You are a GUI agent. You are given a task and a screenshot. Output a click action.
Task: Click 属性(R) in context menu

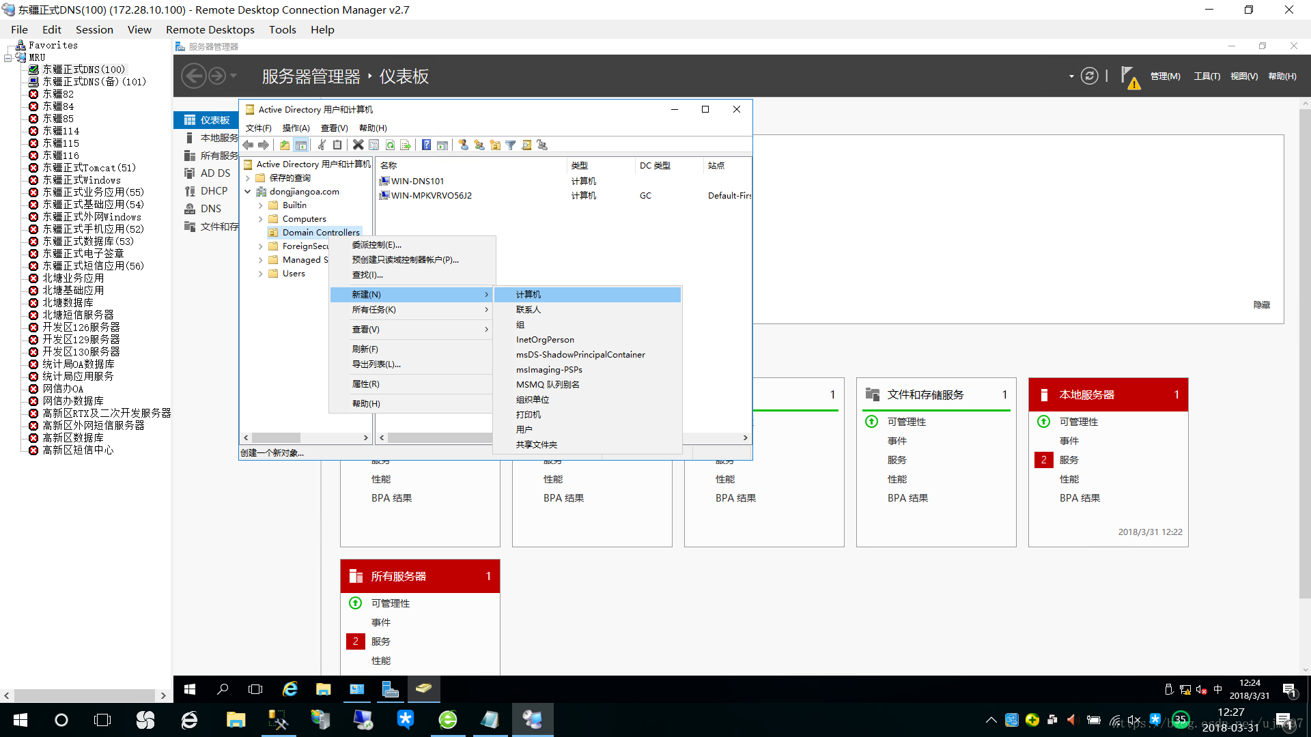tap(412, 384)
